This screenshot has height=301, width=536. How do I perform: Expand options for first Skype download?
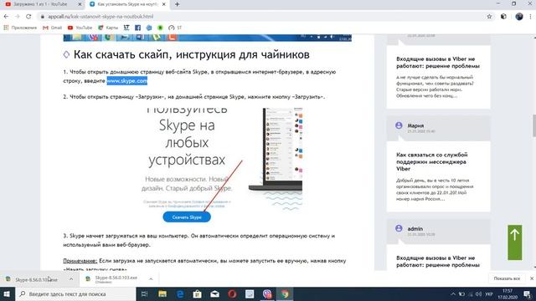70,279
